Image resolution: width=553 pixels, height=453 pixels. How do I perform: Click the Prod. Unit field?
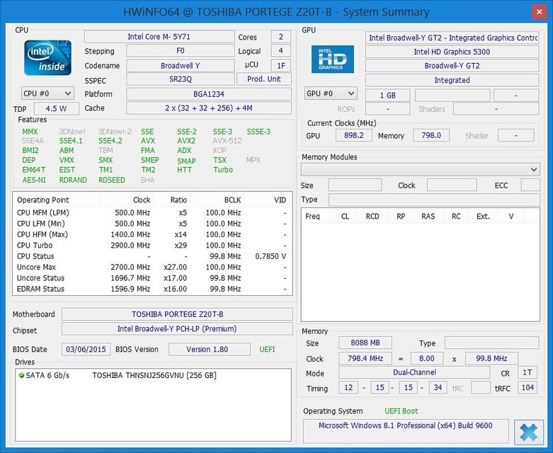coord(265,79)
